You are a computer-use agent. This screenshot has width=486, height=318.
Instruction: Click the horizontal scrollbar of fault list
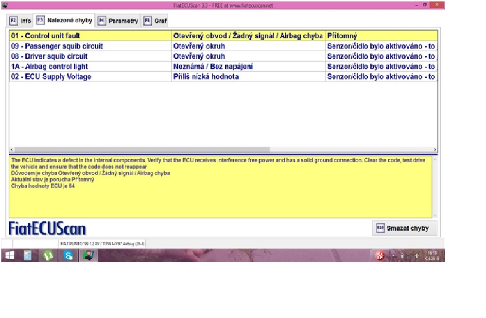click(141, 150)
